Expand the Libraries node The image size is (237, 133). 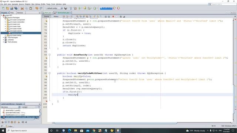(x=4, y=40)
